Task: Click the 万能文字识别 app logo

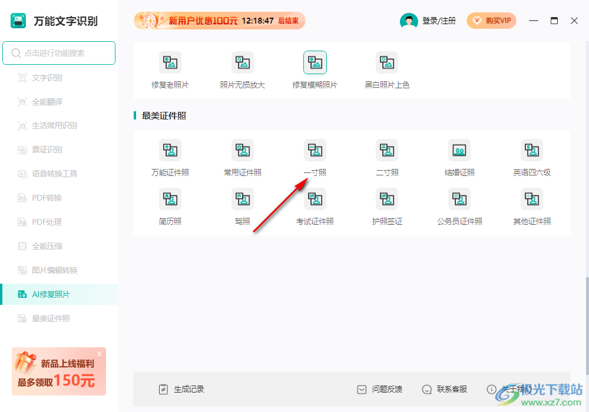Action: point(18,21)
